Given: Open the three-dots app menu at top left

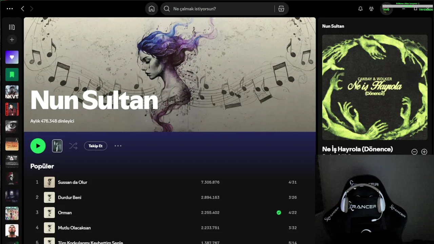Looking at the screenshot, I should point(10,9).
